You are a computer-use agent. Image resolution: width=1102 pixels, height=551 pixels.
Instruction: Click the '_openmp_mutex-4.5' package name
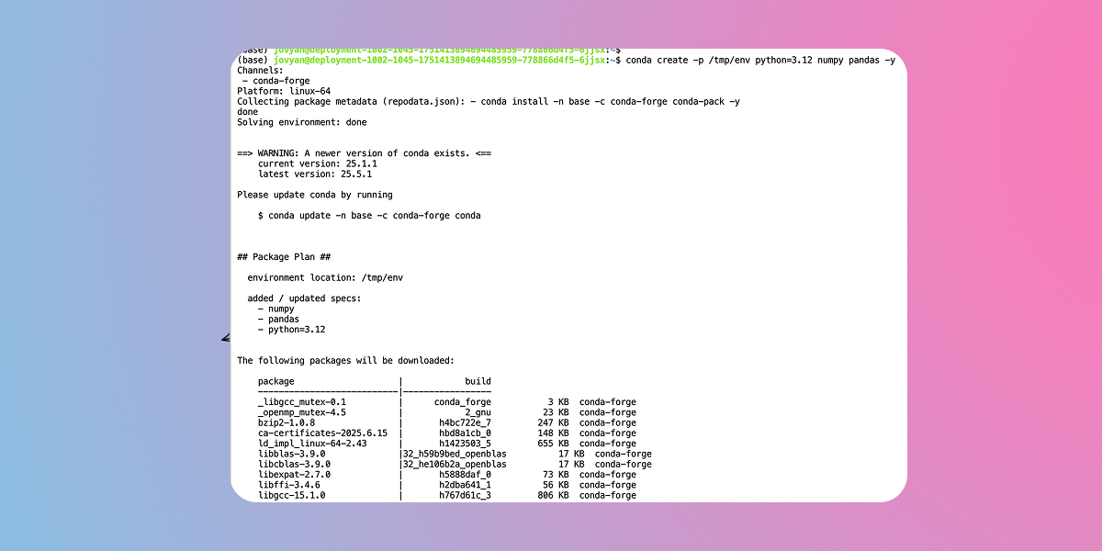302,412
